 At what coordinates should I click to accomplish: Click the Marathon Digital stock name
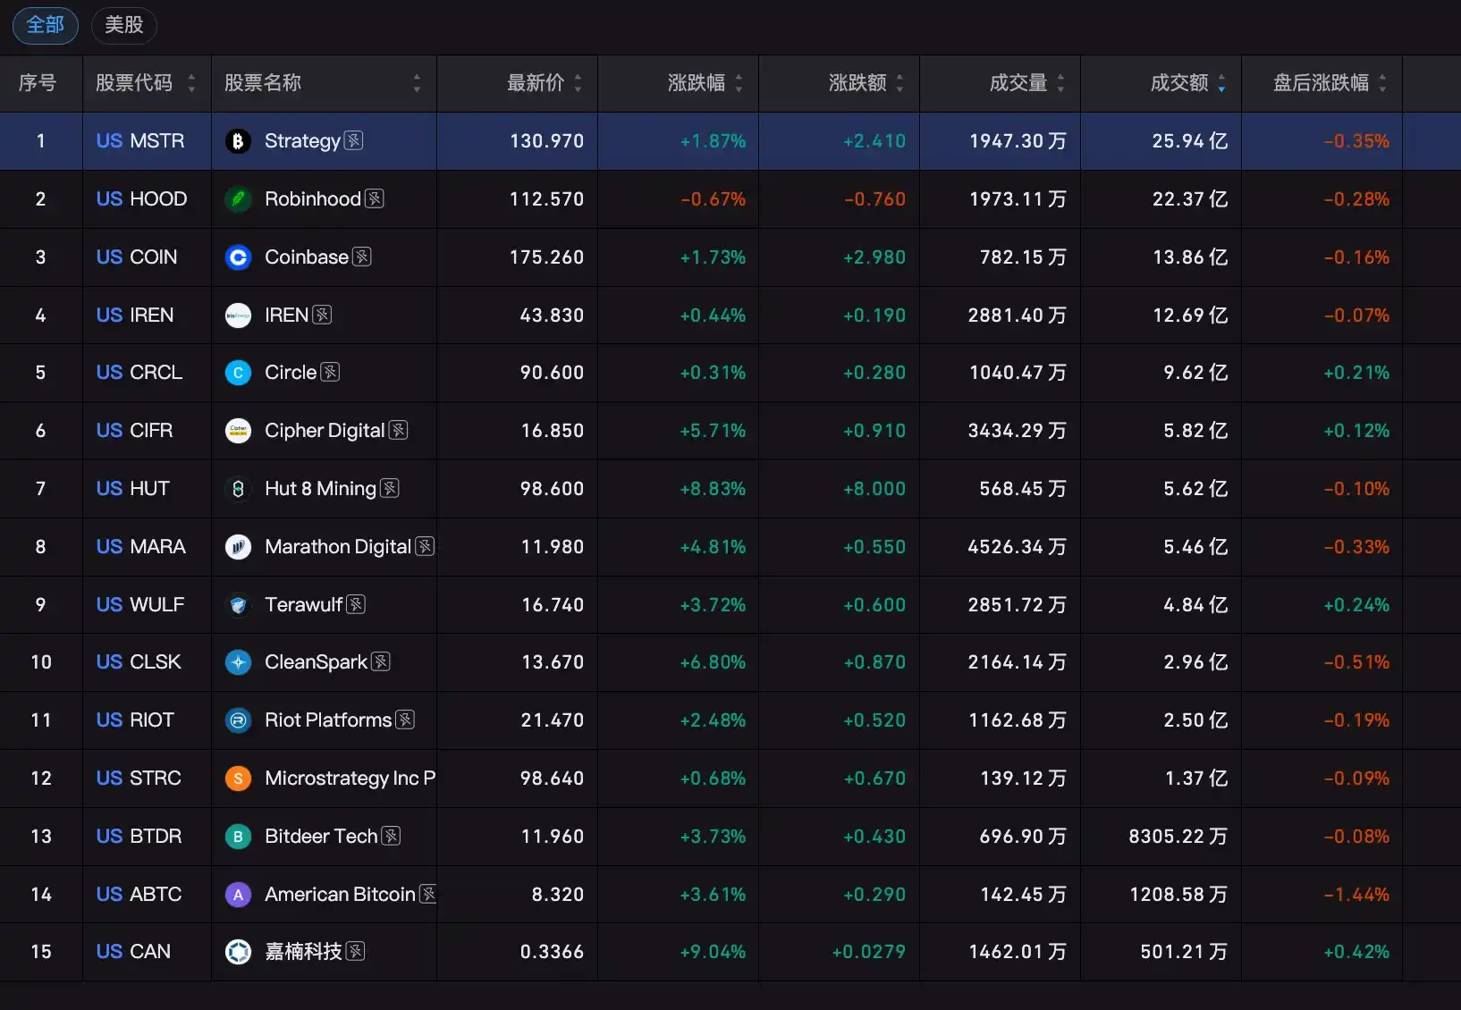tap(338, 547)
